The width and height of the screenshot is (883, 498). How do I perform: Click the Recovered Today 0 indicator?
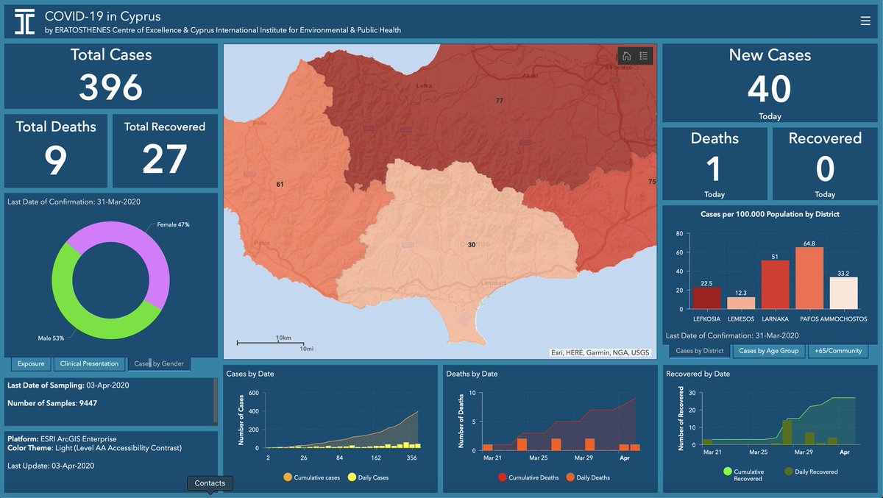825,164
